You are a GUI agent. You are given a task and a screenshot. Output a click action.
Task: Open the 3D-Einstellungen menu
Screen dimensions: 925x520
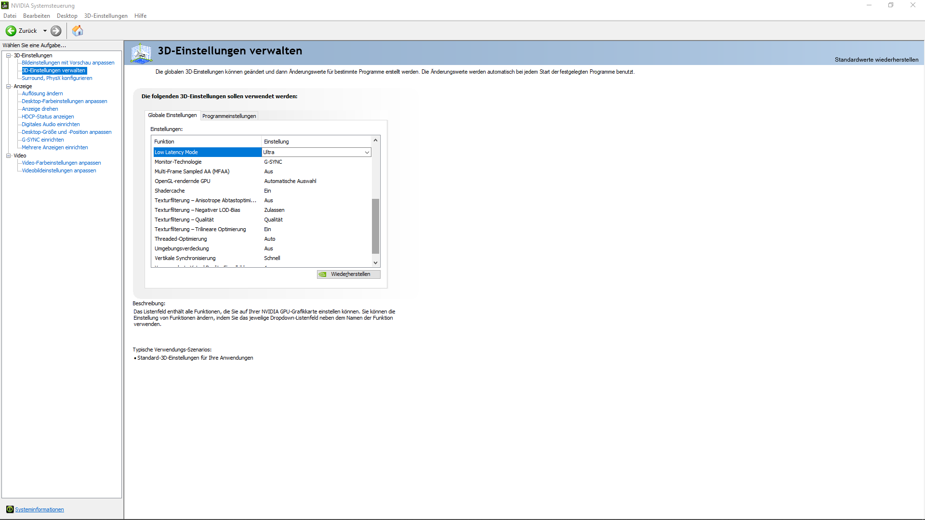[x=106, y=16]
